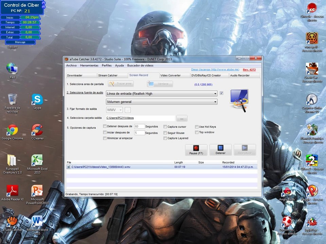Open the Archivo menu
This screenshot has height=244, width=326.
pyautogui.click(x=71, y=65)
